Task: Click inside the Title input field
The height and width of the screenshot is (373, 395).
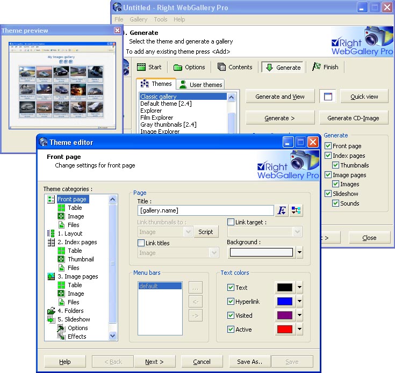Action: pos(205,210)
